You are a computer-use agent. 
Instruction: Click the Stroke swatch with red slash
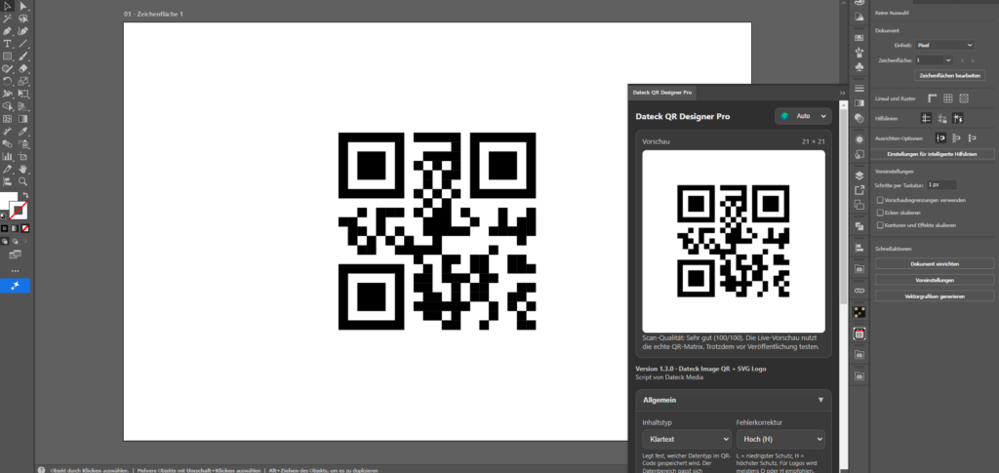[x=19, y=211]
